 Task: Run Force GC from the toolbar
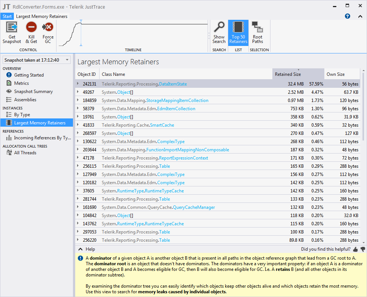click(48, 28)
